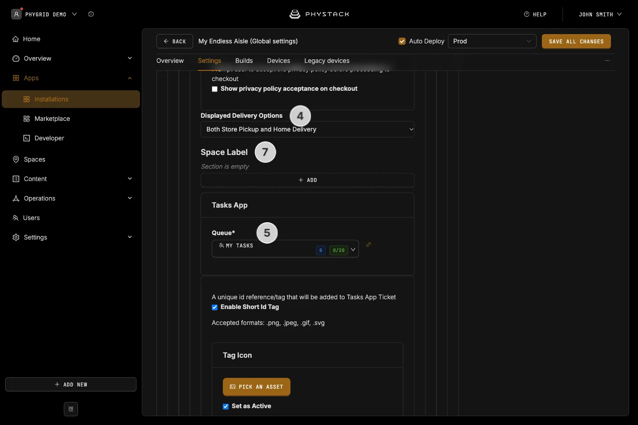Screen dimensions: 638x425
Task: Click the PhyGrid Demo account avatar icon
Action: pyautogui.click(x=16, y=14)
